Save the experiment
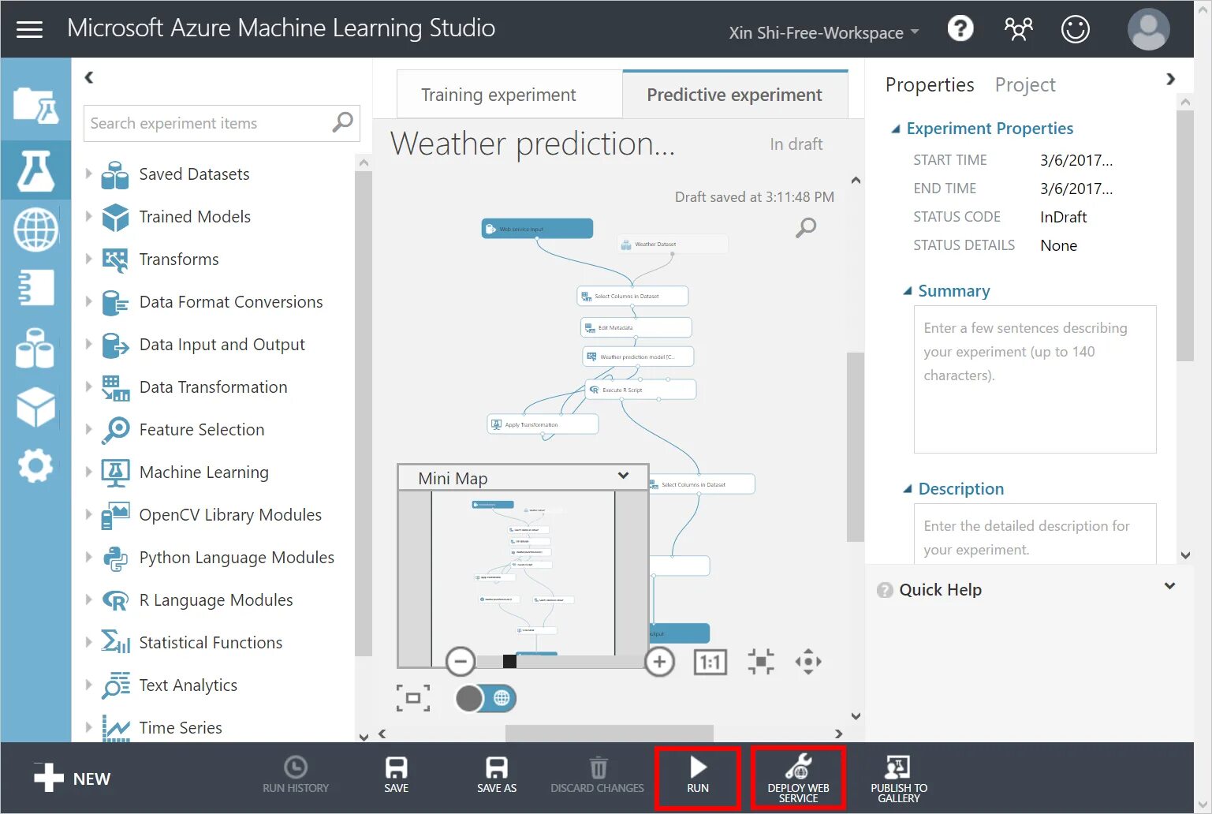Screen dimensions: 1212x814 (396, 775)
